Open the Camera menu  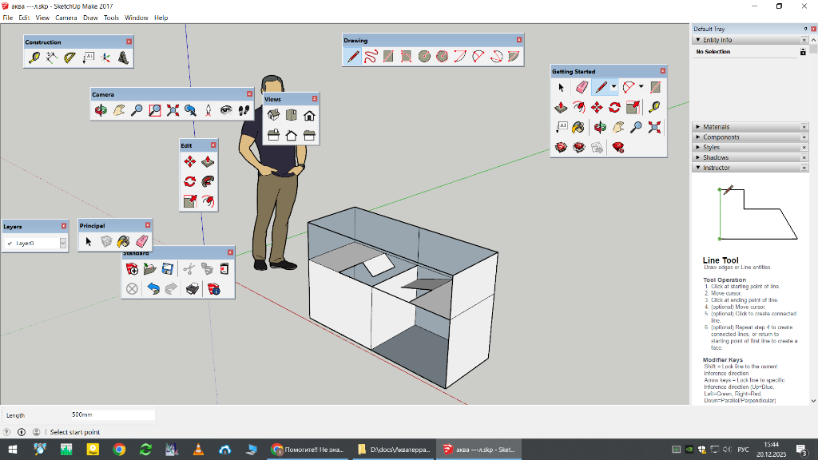tap(66, 18)
